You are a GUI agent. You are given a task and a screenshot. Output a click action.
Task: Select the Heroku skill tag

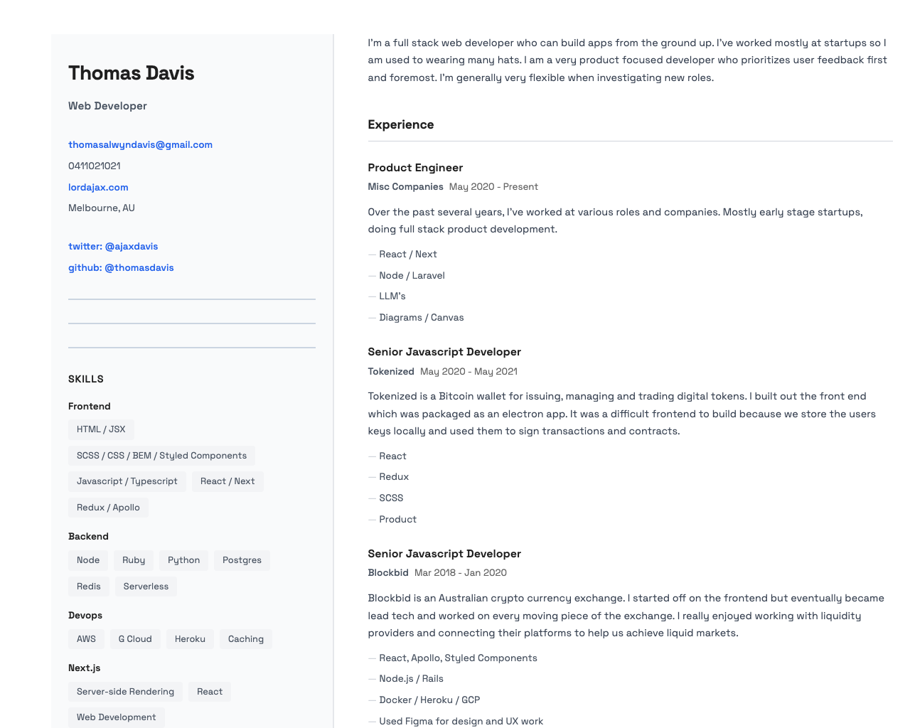(190, 639)
